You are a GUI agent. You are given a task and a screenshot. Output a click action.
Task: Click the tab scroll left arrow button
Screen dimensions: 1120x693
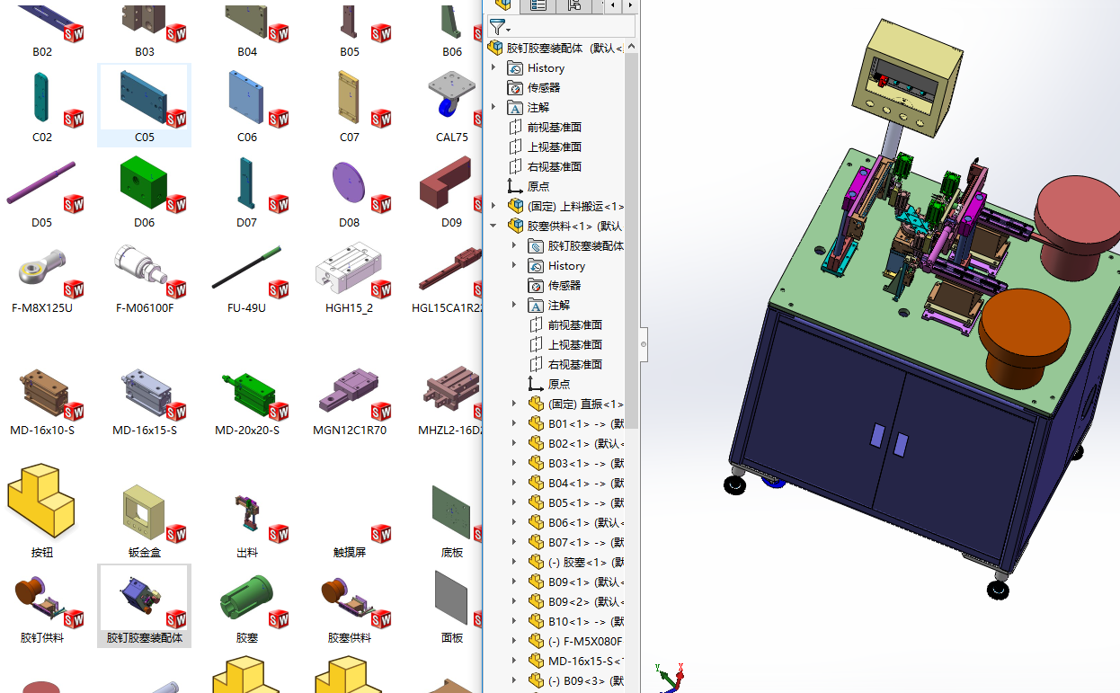[612, 5]
